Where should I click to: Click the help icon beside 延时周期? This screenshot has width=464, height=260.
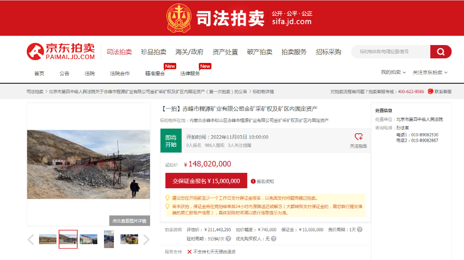[228, 238]
